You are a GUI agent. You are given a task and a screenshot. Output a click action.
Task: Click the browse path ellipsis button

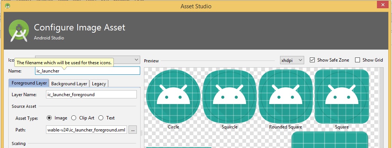(x=133, y=130)
